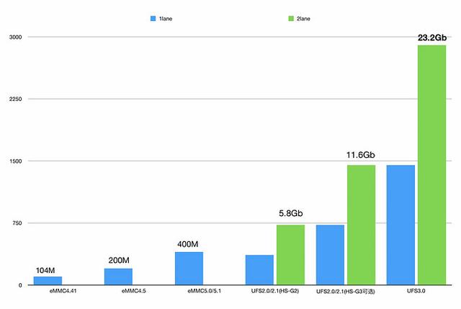Viewport: 461px width, 309px height.
Task: Click the eMMC5.0/5.1 blue bar
Action: tap(189, 268)
